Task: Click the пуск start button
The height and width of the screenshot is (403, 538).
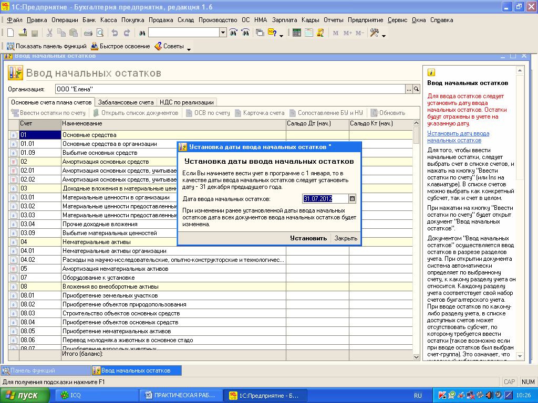Action: [25, 395]
